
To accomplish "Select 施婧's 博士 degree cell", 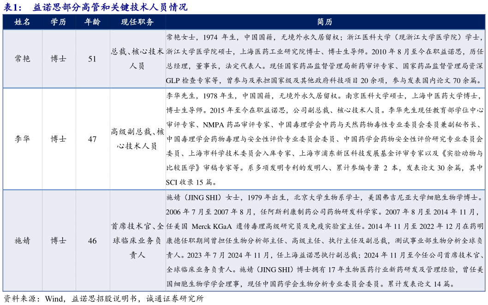I will tap(59, 240).
